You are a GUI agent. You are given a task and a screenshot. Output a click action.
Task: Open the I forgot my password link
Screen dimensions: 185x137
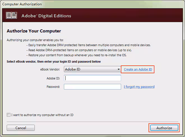pos(139,87)
